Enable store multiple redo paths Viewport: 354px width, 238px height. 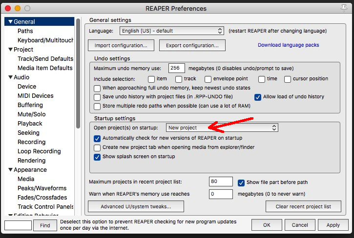(97, 106)
